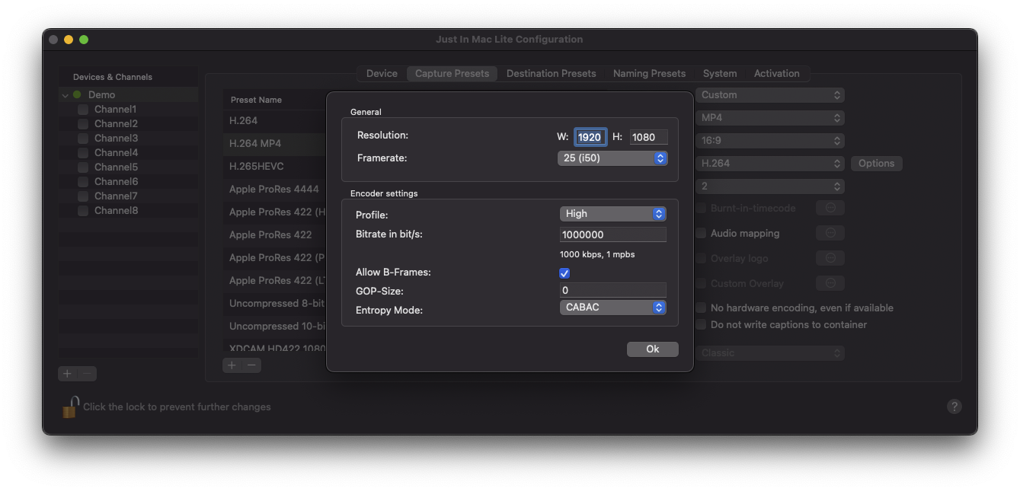Image resolution: width=1020 pixels, height=491 pixels.
Task: Click the Ok button in the dialog
Action: click(x=652, y=349)
